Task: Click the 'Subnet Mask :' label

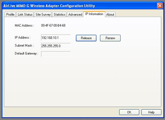Action: (24, 45)
